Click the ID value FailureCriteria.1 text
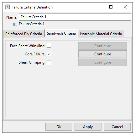135x135 pixels. pos(32,24)
